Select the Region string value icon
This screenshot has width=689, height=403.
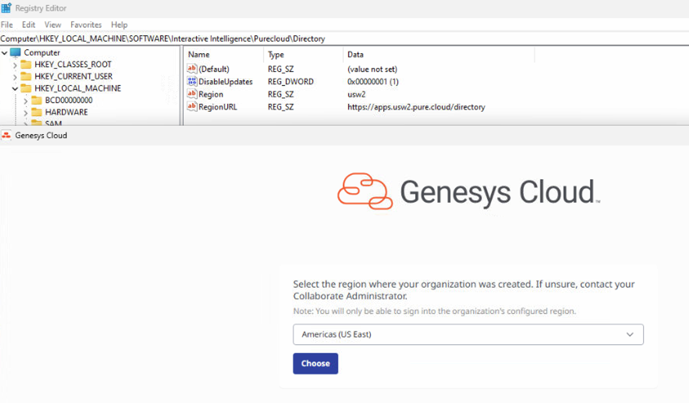click(192, 95)
